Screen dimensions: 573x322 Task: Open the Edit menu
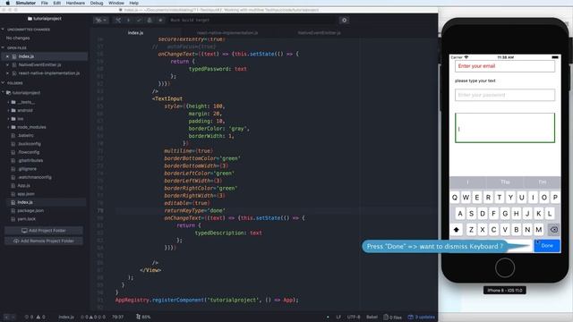click(57, 3)
